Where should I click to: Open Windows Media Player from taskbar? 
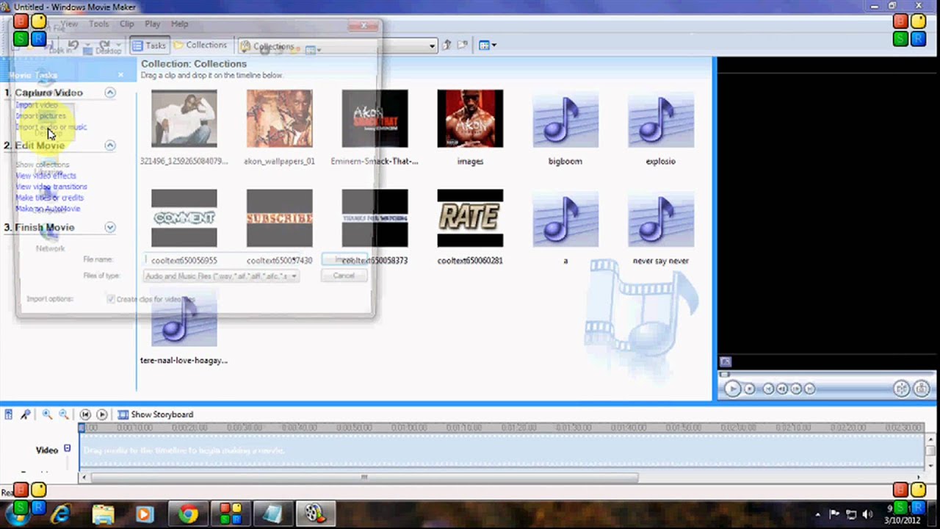(x=144, y=514)
